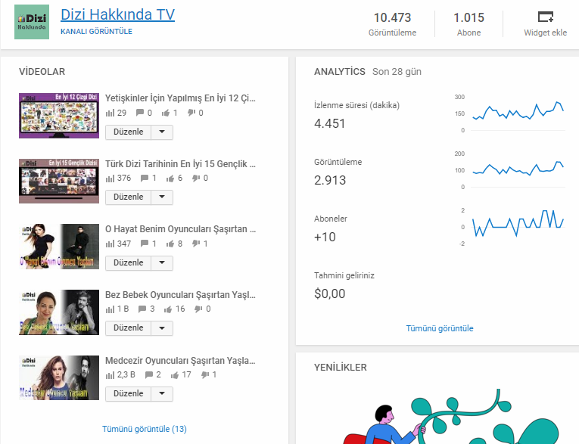Click Tümünü görüntüle link in Analytics

pyautogui.click(x=440, y=328)
